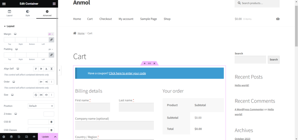Click the coupon code entry link

[x=127, y=73]
